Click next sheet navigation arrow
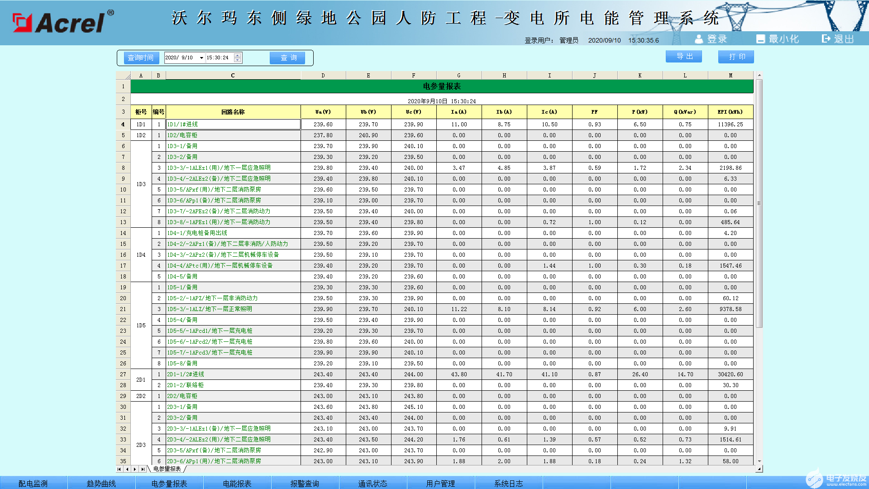 [135, 469]
